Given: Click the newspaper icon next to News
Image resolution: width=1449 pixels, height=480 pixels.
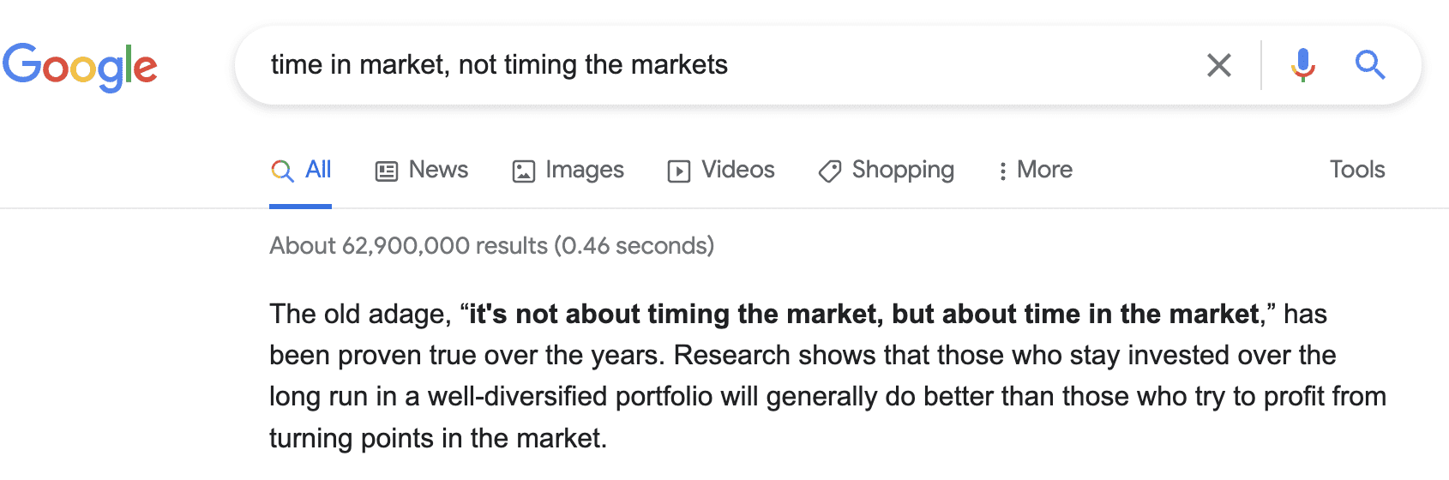Looking at the screenshot, I should point(387,171).
